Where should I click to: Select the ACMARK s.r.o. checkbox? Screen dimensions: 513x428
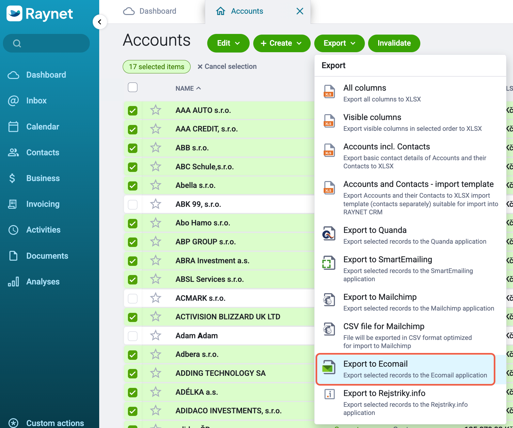[133, 298]
